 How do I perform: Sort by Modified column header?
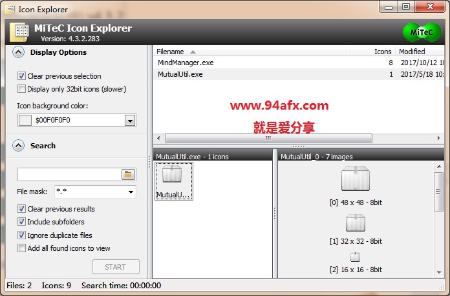420,52
